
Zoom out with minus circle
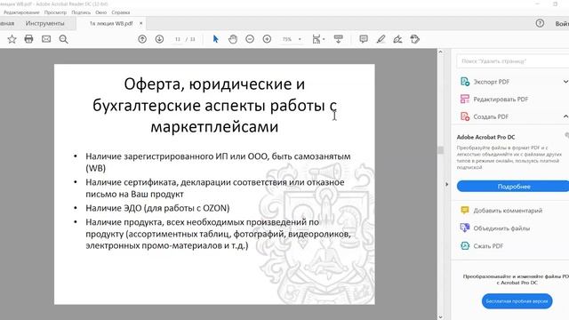tap(250, 39)
